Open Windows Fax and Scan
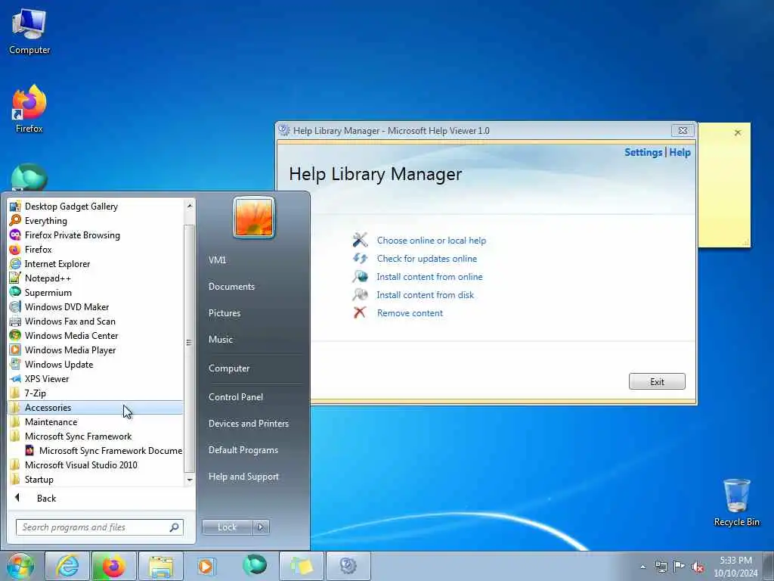The image size is (774, 581). [x=96, y=321]
